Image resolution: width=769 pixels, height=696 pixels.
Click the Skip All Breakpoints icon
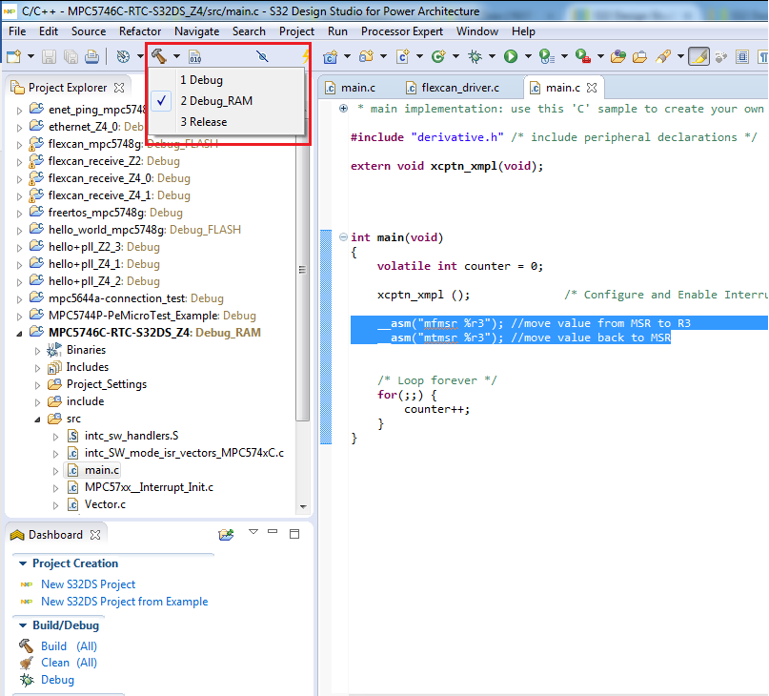click(x=262, y=56)
